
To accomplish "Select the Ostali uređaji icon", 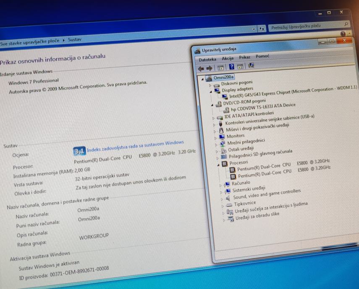I will pyautogui.click(x=223, y=150).
